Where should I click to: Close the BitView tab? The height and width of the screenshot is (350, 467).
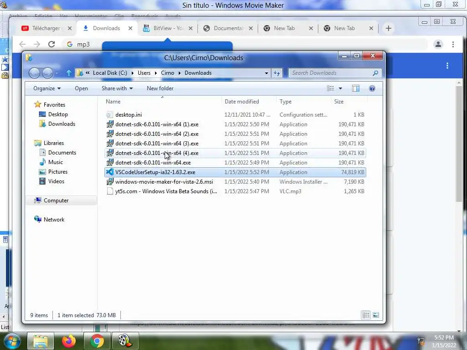[191, 28]
